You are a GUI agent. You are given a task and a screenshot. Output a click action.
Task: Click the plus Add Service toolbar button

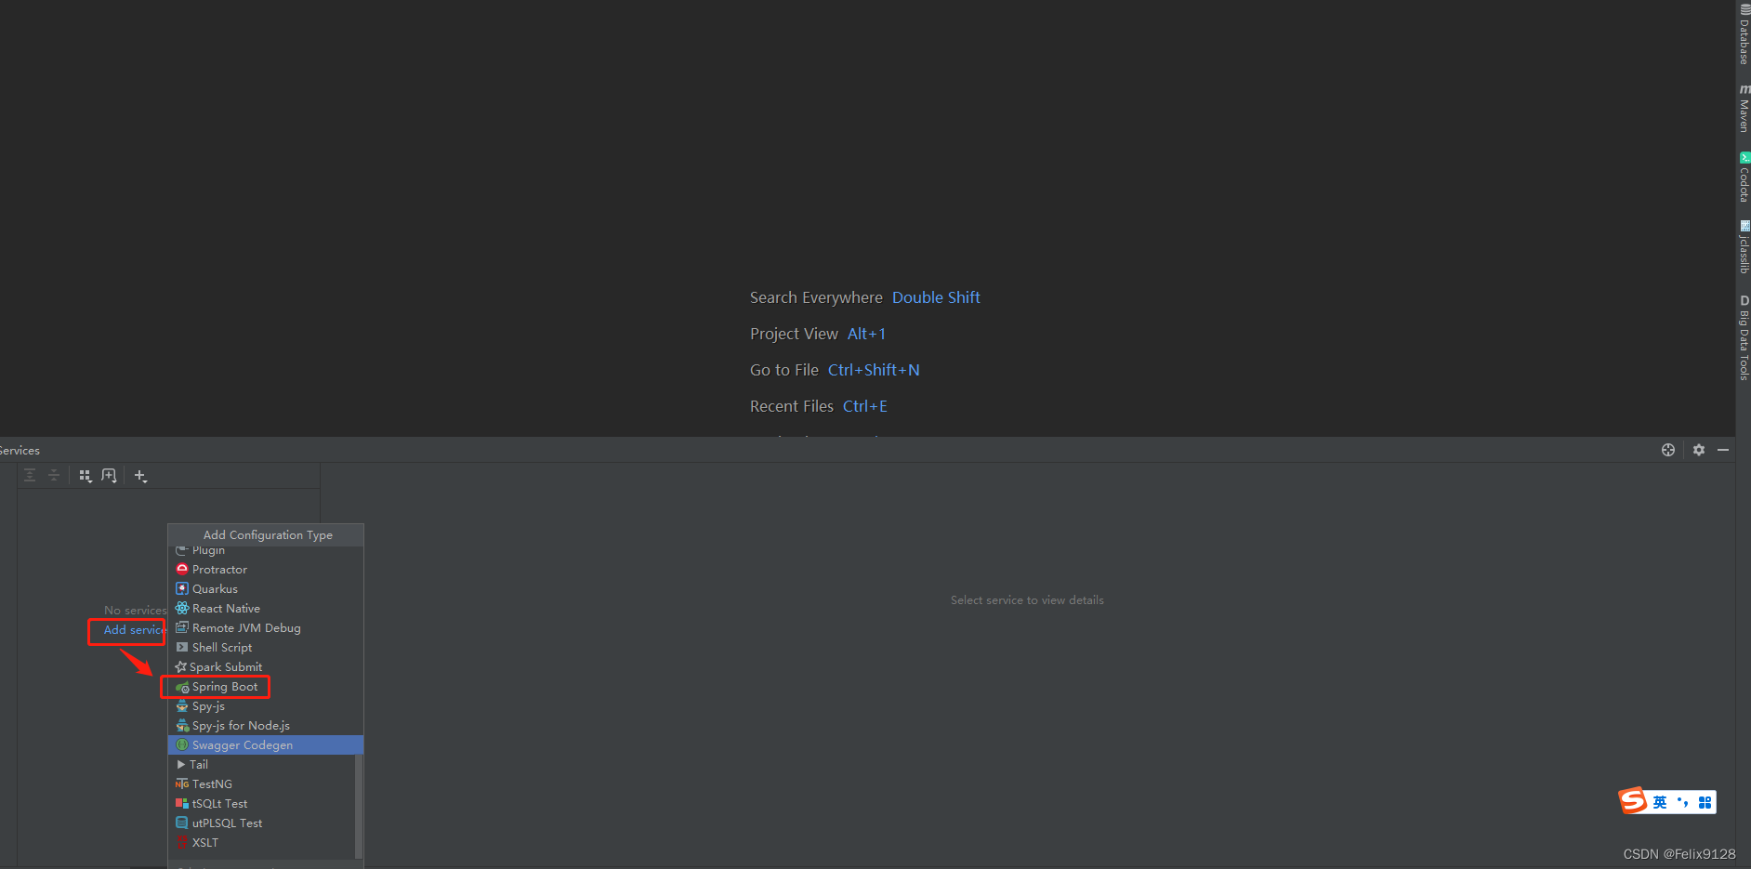pyautogui.click(x=140, y=476)
